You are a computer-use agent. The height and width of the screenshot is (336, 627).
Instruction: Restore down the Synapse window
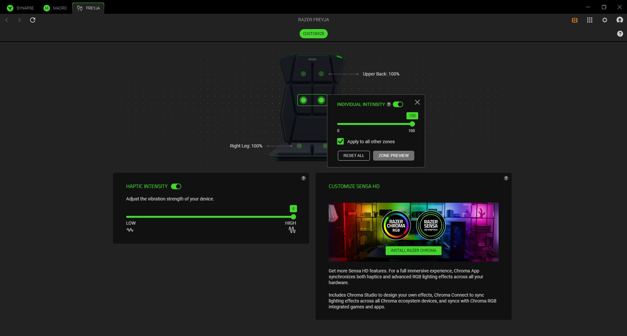(x=604, y=7)
